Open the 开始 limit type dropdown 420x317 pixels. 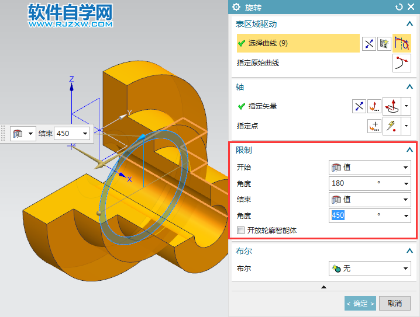click(x=370, y=168)
